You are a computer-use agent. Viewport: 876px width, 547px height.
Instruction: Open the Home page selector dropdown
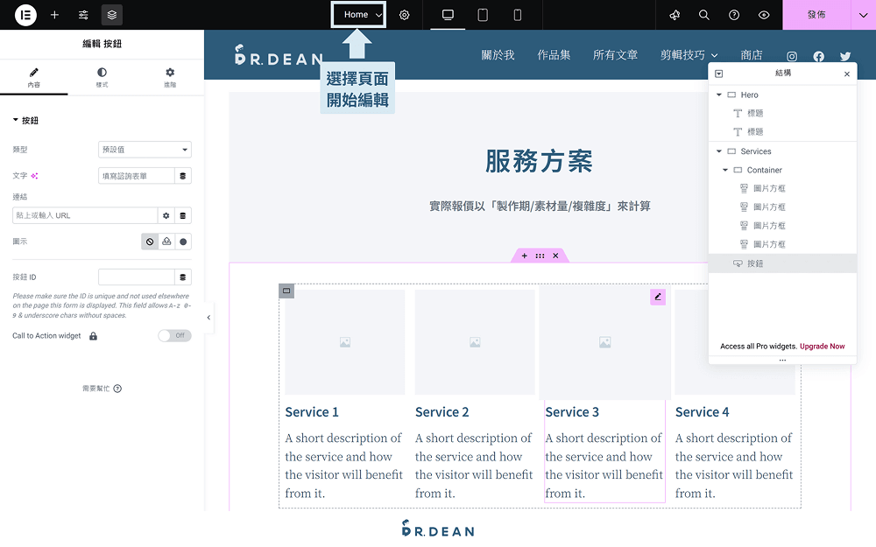coord(358,15)
